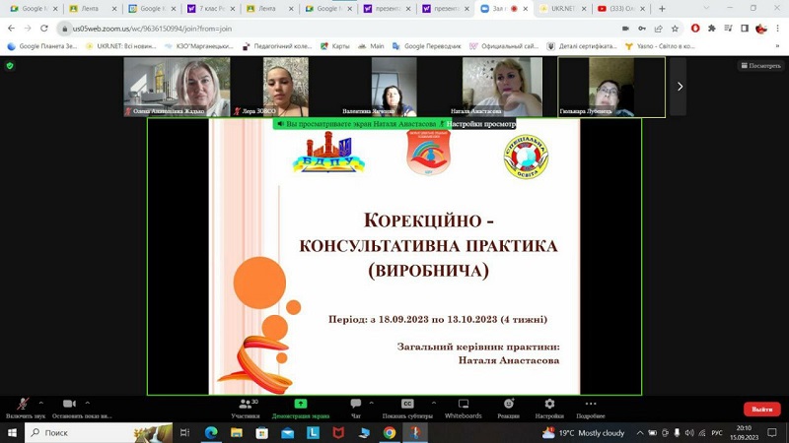Toggle browser side panel
The image size is (789, 443).
(745, 29)
